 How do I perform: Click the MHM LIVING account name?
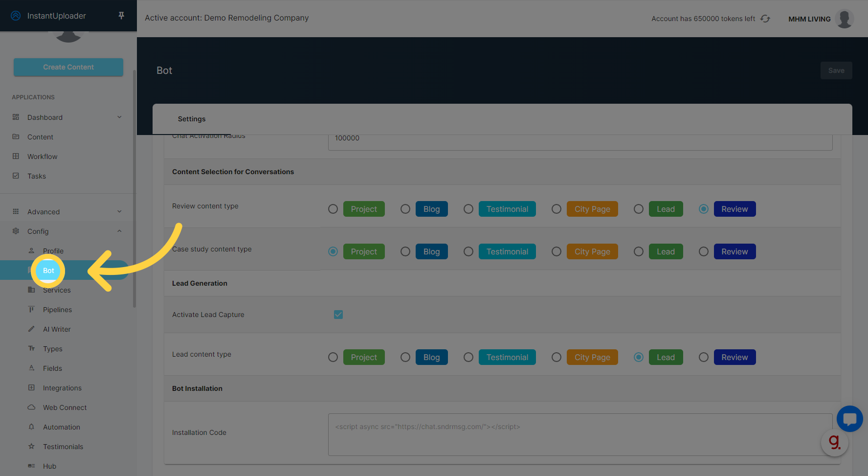pyautogui.click(x=809, y=19)
